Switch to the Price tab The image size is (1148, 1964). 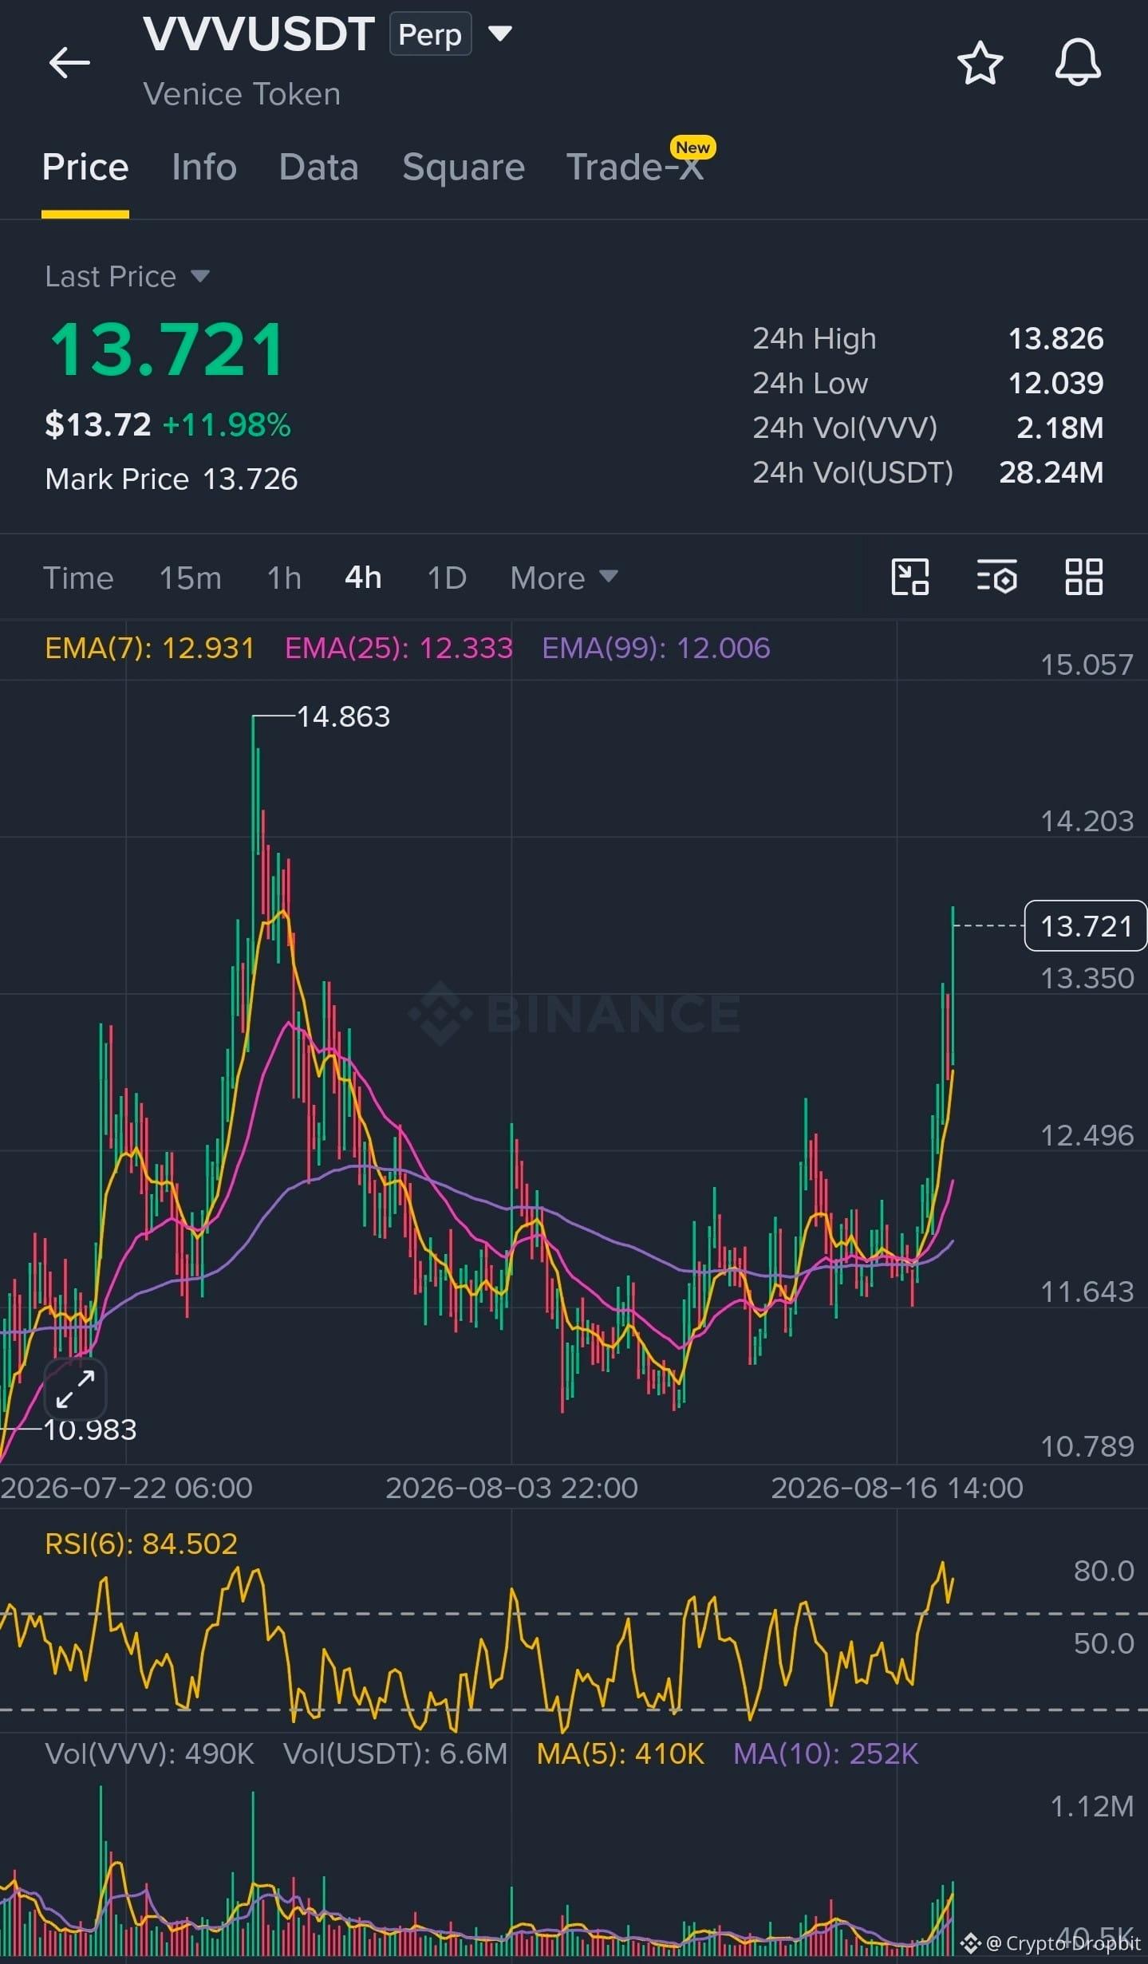coord(85,168)
